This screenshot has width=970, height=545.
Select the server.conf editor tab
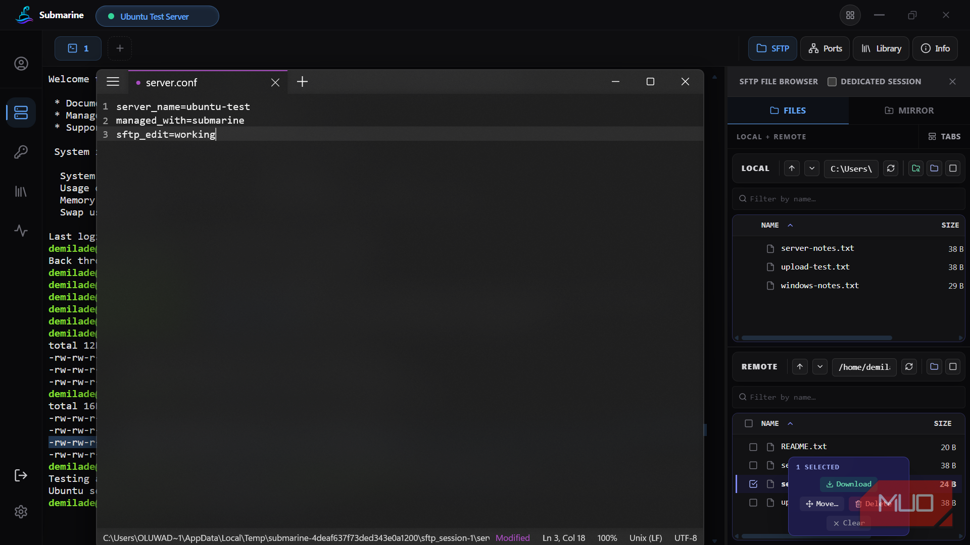(x=208, y=82)
